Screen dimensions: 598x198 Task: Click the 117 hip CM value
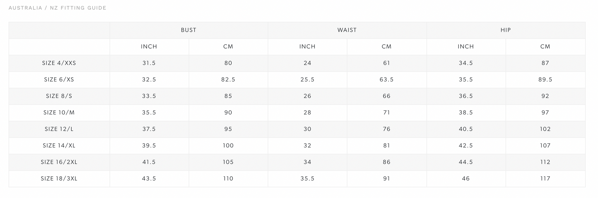[545, 179]
